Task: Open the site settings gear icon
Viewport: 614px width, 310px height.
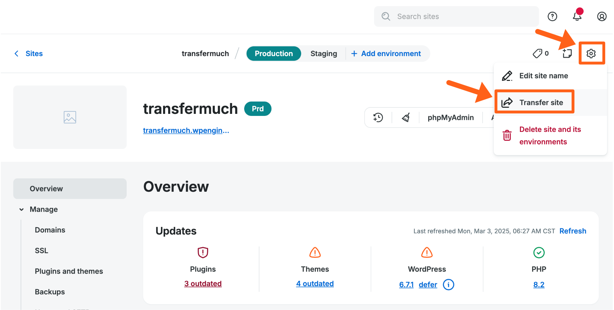Action: click(592, 53)
